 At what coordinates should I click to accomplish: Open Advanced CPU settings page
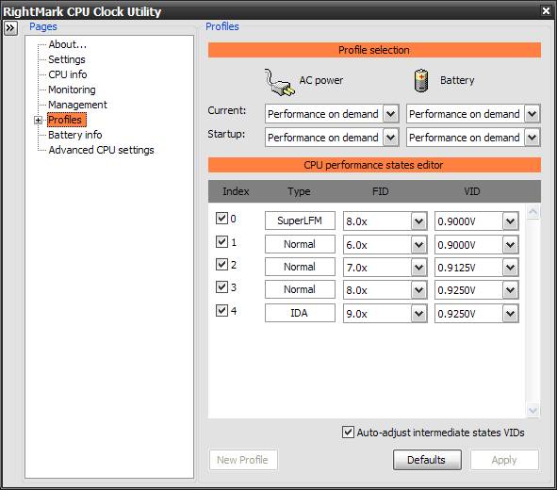[x=101, y=150]
